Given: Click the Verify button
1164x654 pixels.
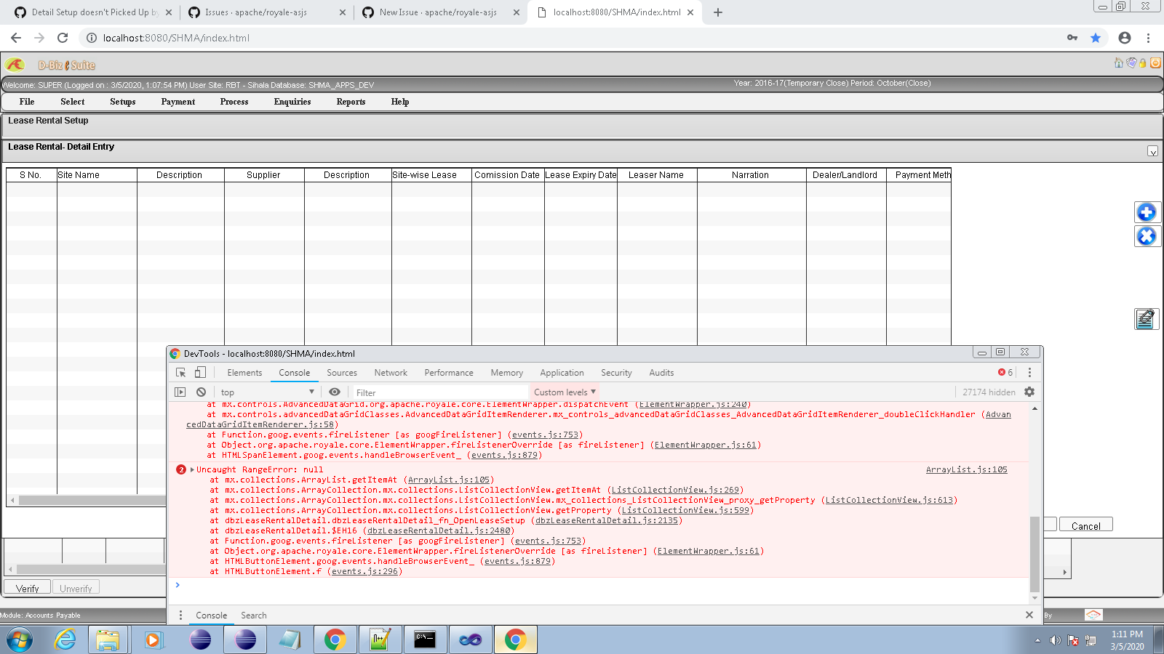Looking at the screenshot, I should pos(27,586).
